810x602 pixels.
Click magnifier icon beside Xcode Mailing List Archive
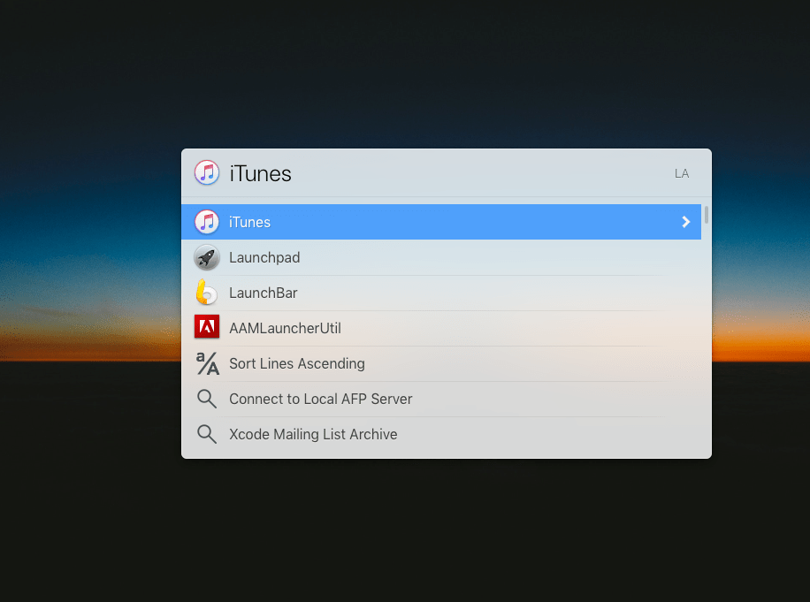207,434
